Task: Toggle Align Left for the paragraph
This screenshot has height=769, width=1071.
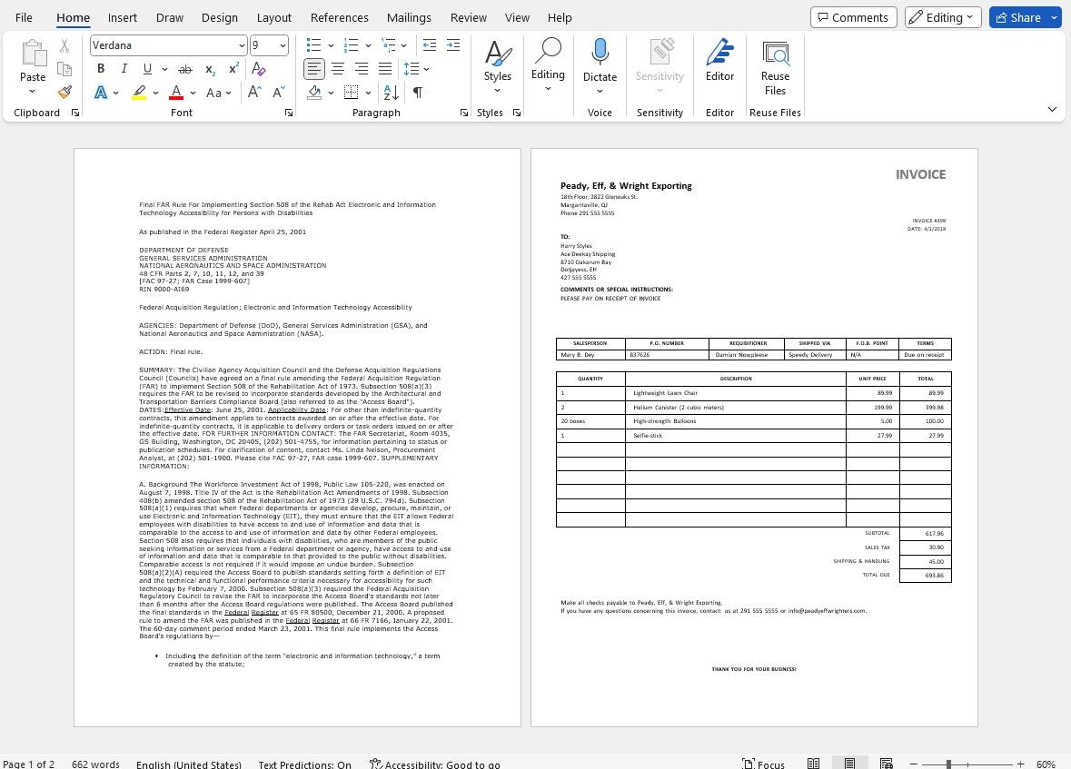Action: (314, 69)
